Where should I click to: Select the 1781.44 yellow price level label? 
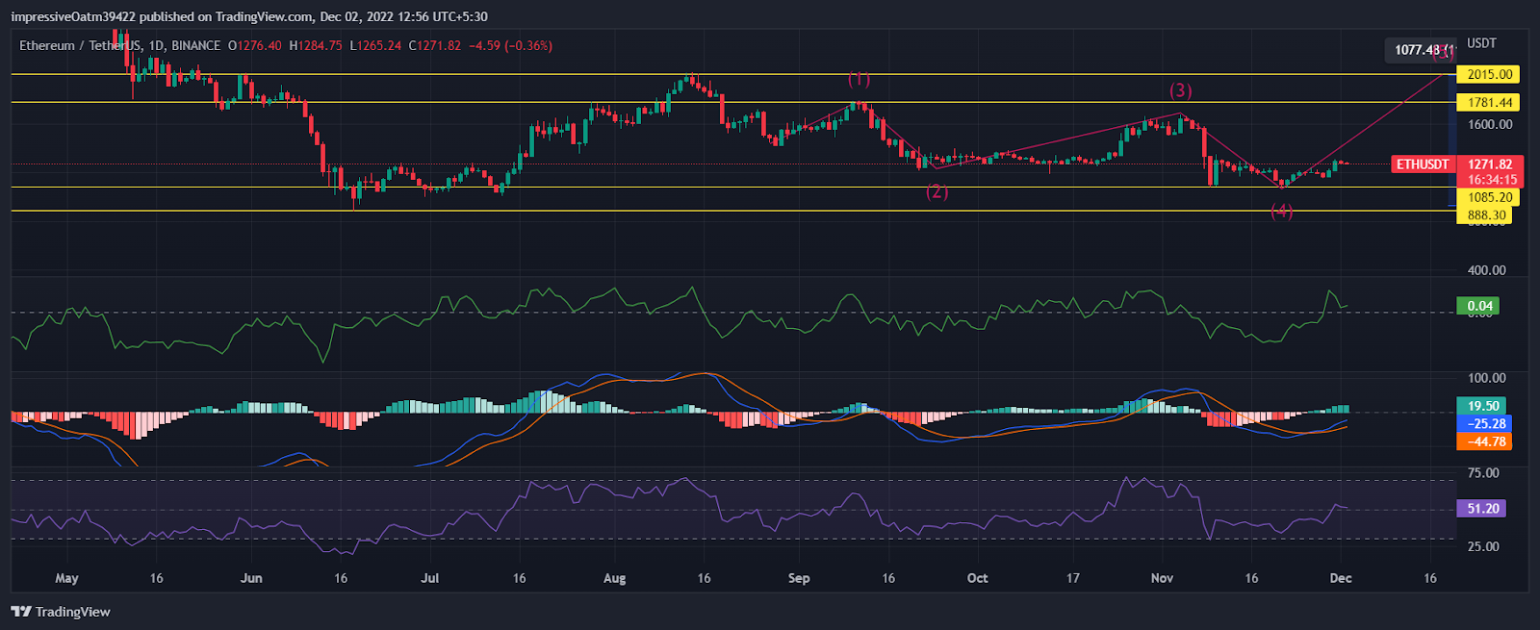pyautogui.click(x=1488, y=102)
